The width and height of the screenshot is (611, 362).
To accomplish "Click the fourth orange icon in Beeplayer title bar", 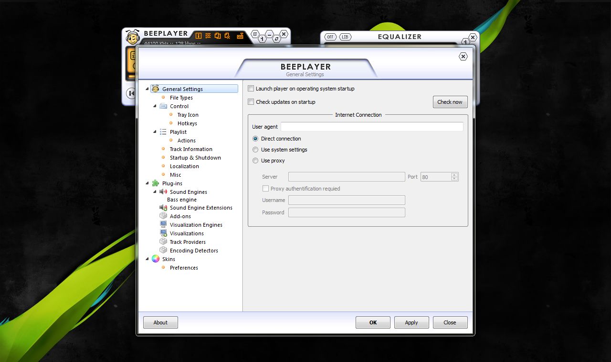I will [228, 36].
